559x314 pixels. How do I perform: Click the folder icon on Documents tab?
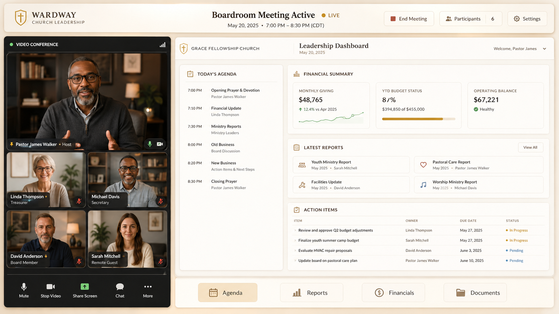tap(461, 293)
